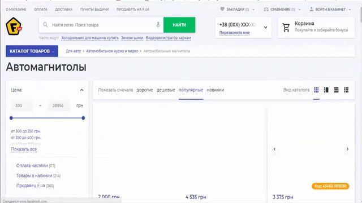Click the maximum price field 28955

pyautogui.click(x=58, y=105)
